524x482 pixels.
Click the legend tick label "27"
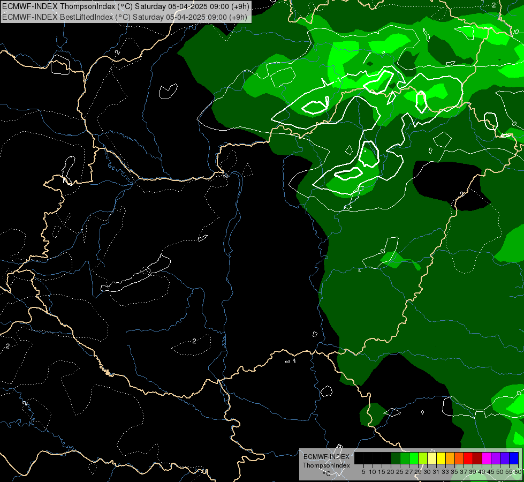point(409,472)
